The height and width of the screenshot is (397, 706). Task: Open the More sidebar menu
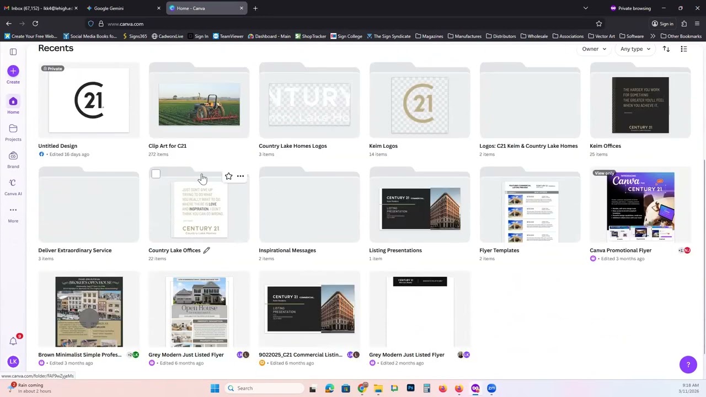(13, 213)
